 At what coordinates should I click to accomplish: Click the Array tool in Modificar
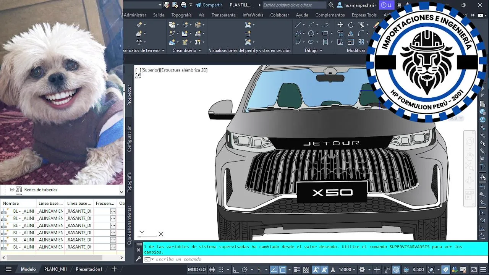coord(361,42)
